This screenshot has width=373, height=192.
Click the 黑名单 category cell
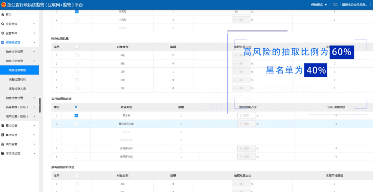[126, 116]
